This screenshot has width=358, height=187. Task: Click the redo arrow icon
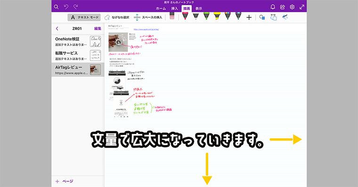pos(76,7)
